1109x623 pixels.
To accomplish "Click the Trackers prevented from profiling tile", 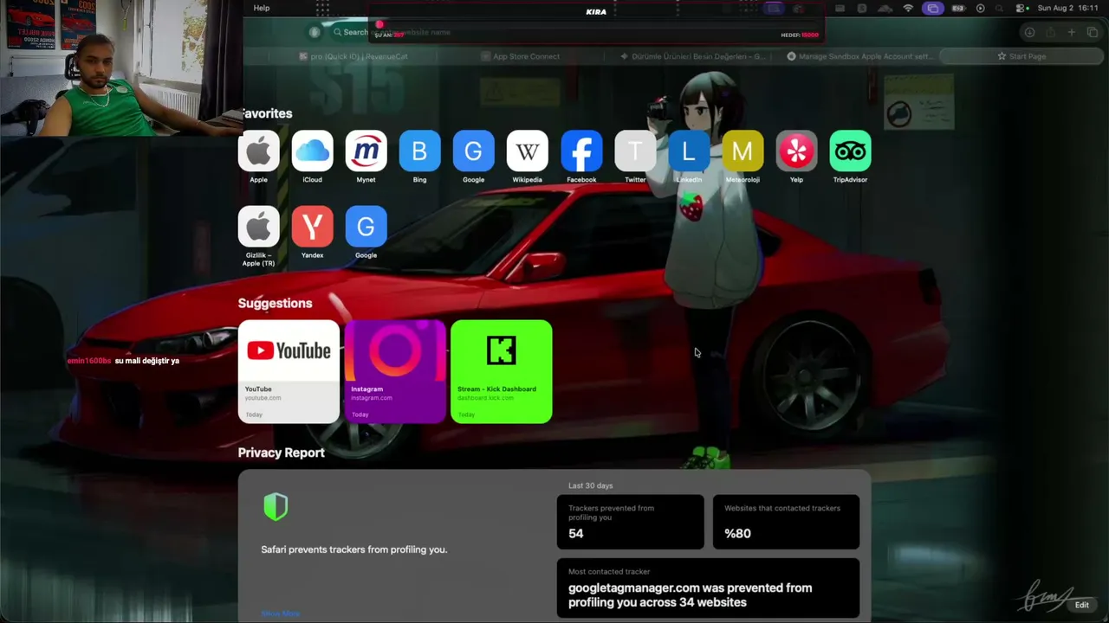I will 630,522.
